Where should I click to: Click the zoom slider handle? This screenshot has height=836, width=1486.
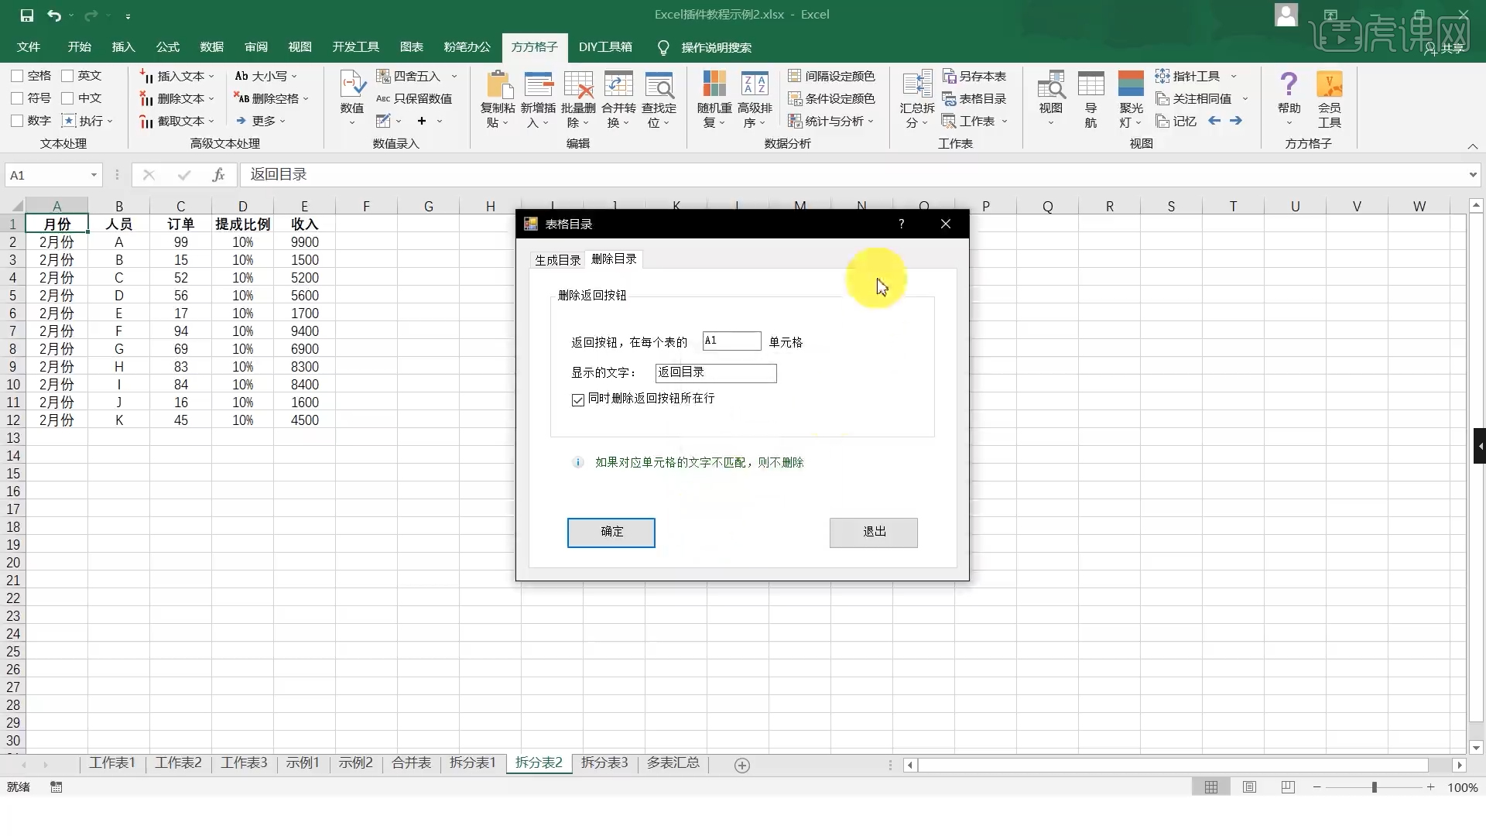click(1375, 787)
